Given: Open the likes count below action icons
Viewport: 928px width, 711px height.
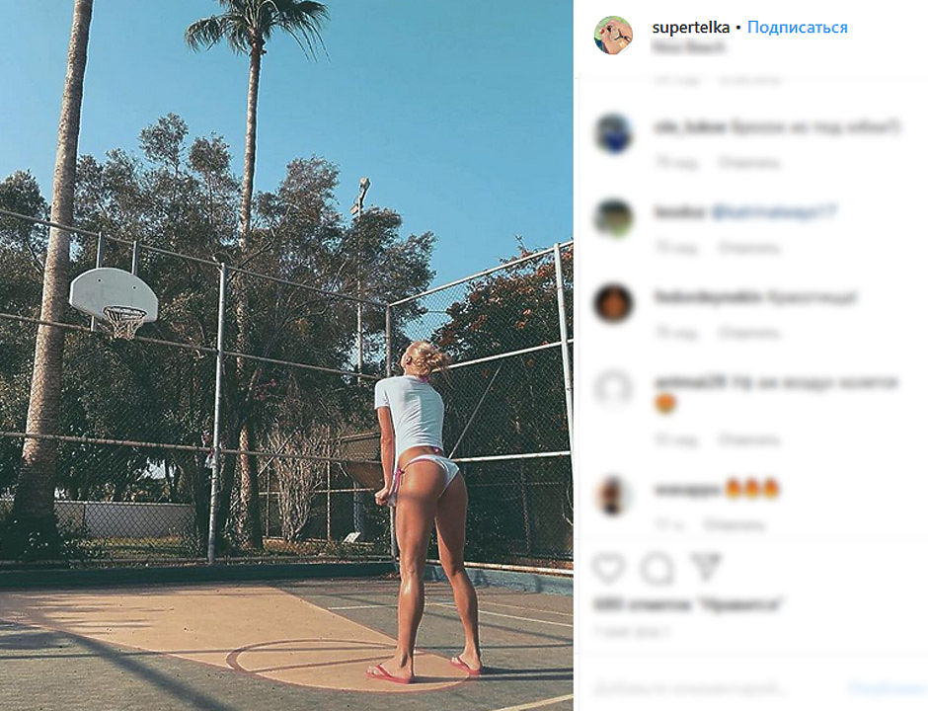Looking at the screenshot, I should point(688,604).
